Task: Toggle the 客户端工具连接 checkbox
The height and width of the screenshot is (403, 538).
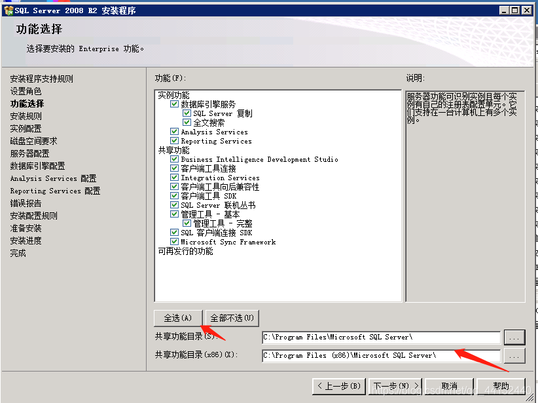Action: 174,168
